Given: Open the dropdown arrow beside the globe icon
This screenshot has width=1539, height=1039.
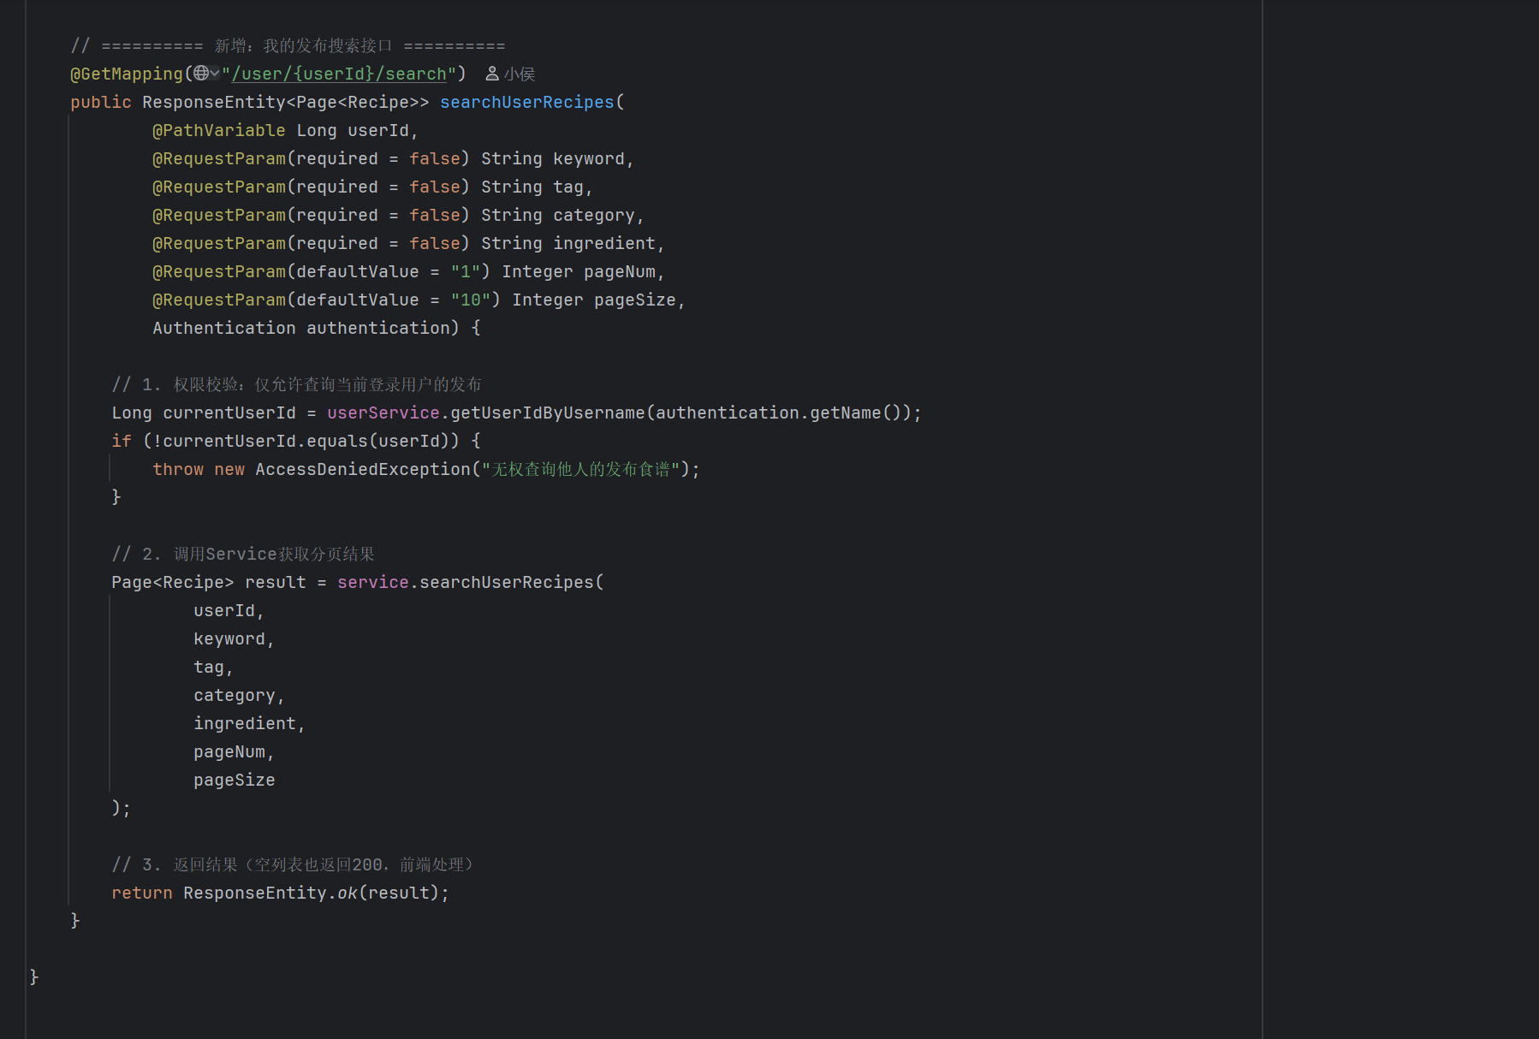Looking at the screenshot, I should point(215,74).
